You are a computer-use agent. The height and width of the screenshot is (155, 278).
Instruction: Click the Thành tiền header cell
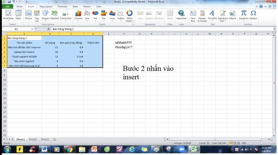click(x=93, y=43)
